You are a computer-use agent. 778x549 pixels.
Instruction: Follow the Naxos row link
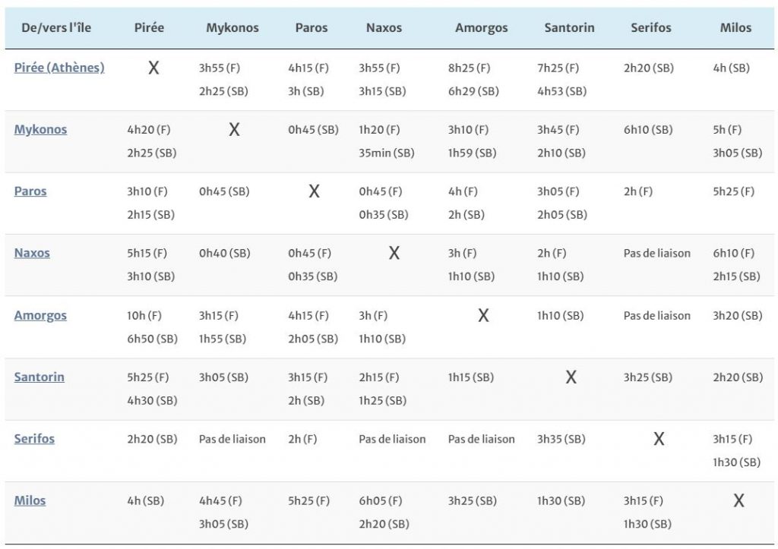click(32, 253)
